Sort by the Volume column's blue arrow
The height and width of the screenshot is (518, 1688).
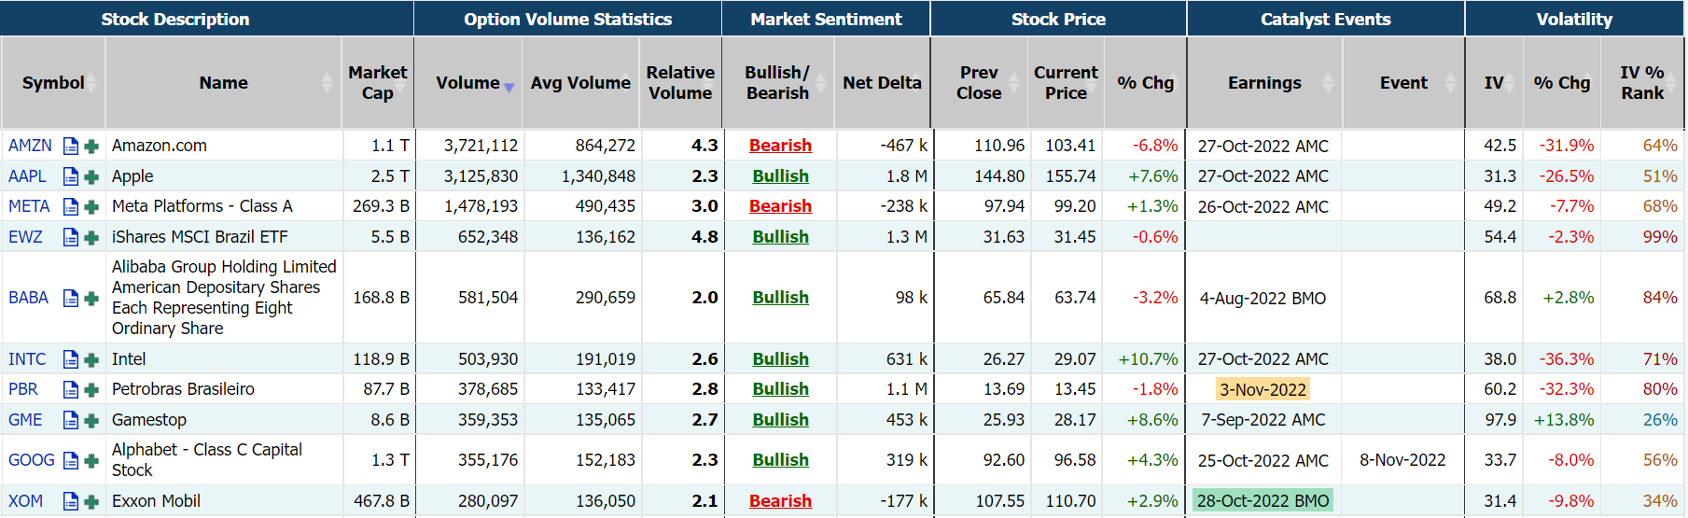click(509, 87)
